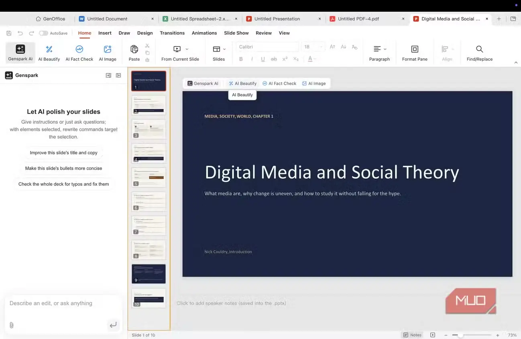
Task: Toggle the Notes pane in status bar
Action: 412,335
